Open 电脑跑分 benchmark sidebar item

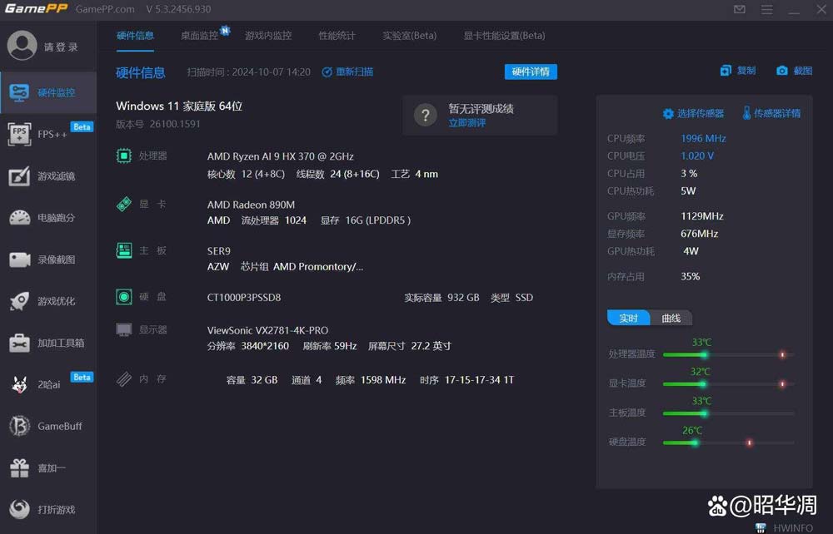click(x=48, y=218)
